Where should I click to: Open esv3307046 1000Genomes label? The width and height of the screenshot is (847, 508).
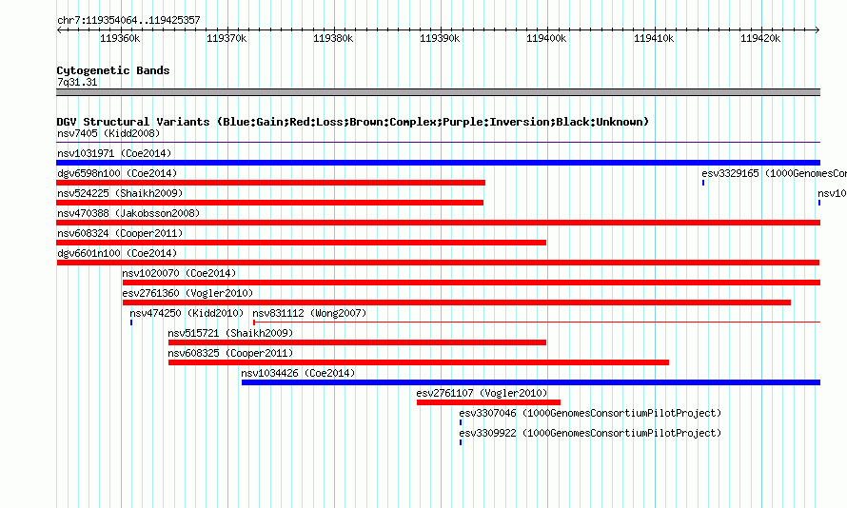(590, 413)
